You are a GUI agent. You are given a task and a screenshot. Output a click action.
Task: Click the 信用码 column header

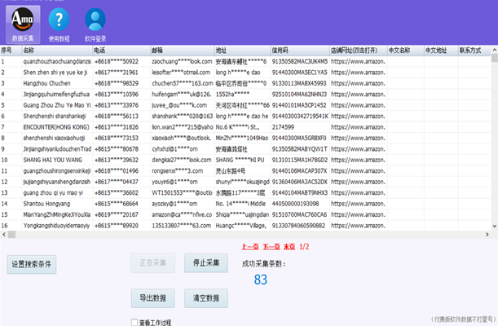280,51
